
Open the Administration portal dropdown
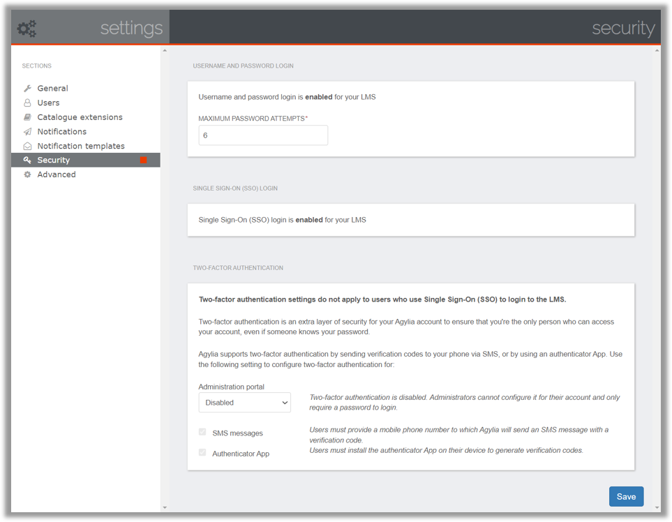coord(244,402)
